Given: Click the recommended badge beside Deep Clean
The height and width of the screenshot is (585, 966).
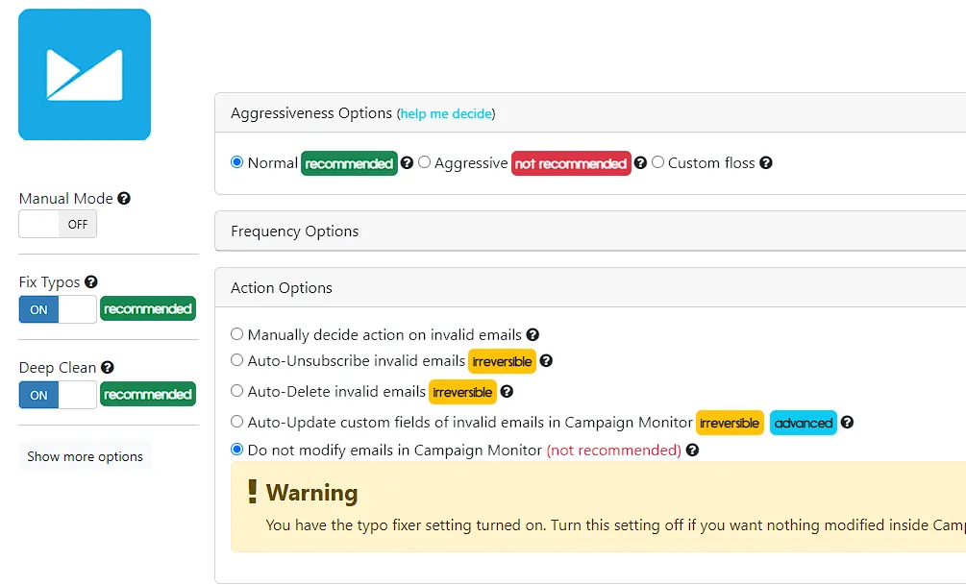Looking at the screenshot, I should coord(148,395).
